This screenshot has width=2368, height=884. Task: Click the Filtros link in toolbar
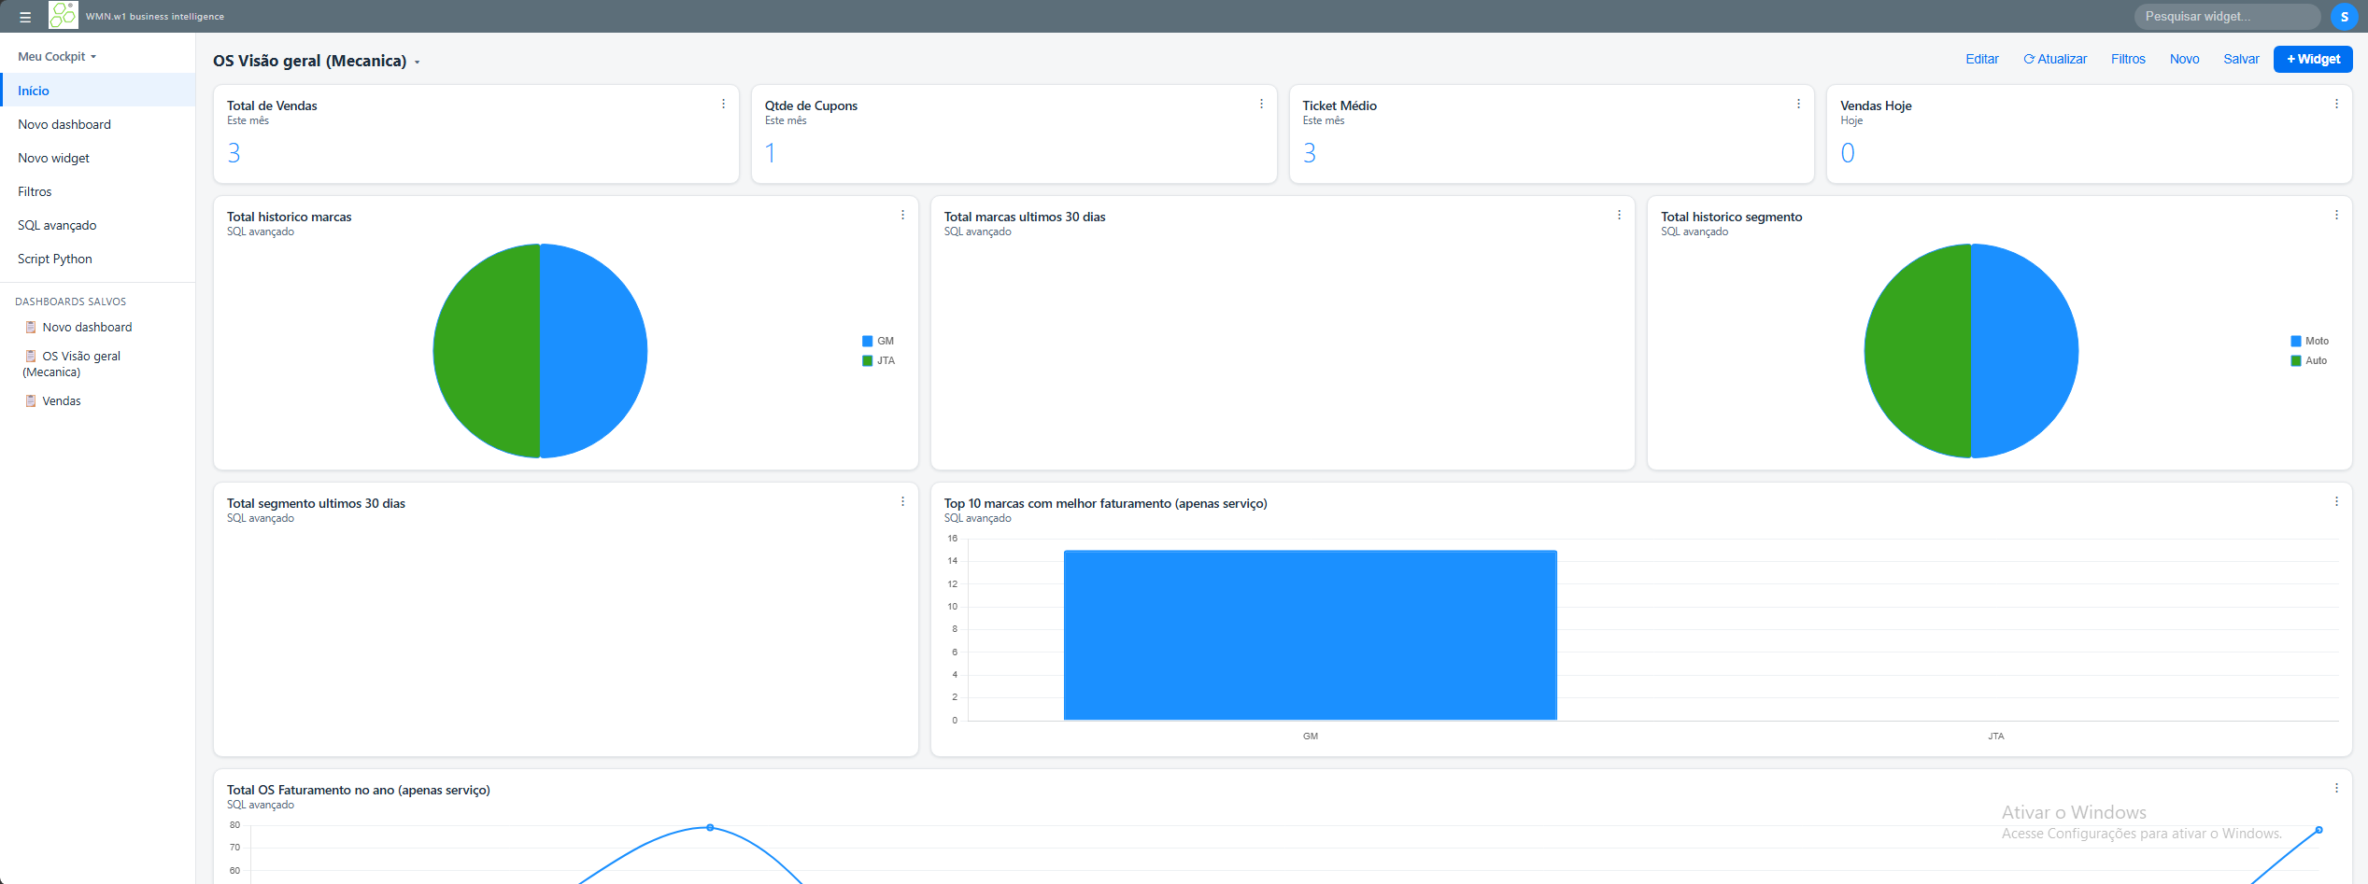coord(2128,59)
